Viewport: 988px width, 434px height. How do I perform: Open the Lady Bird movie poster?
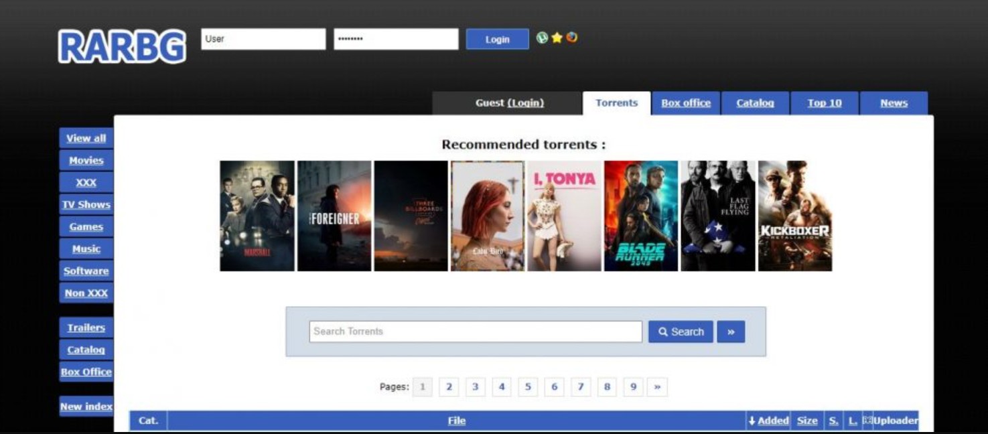(488, 216)
